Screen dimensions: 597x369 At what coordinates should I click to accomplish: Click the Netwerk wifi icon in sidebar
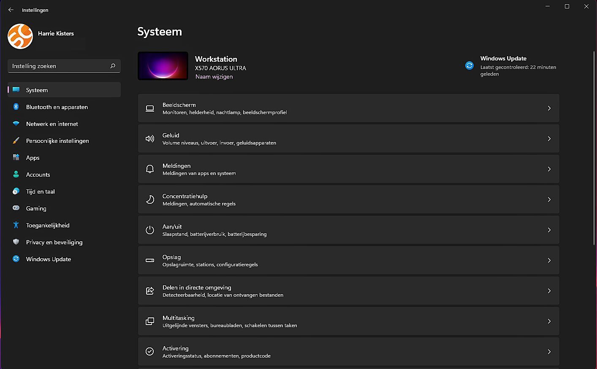tap(16, 124)
